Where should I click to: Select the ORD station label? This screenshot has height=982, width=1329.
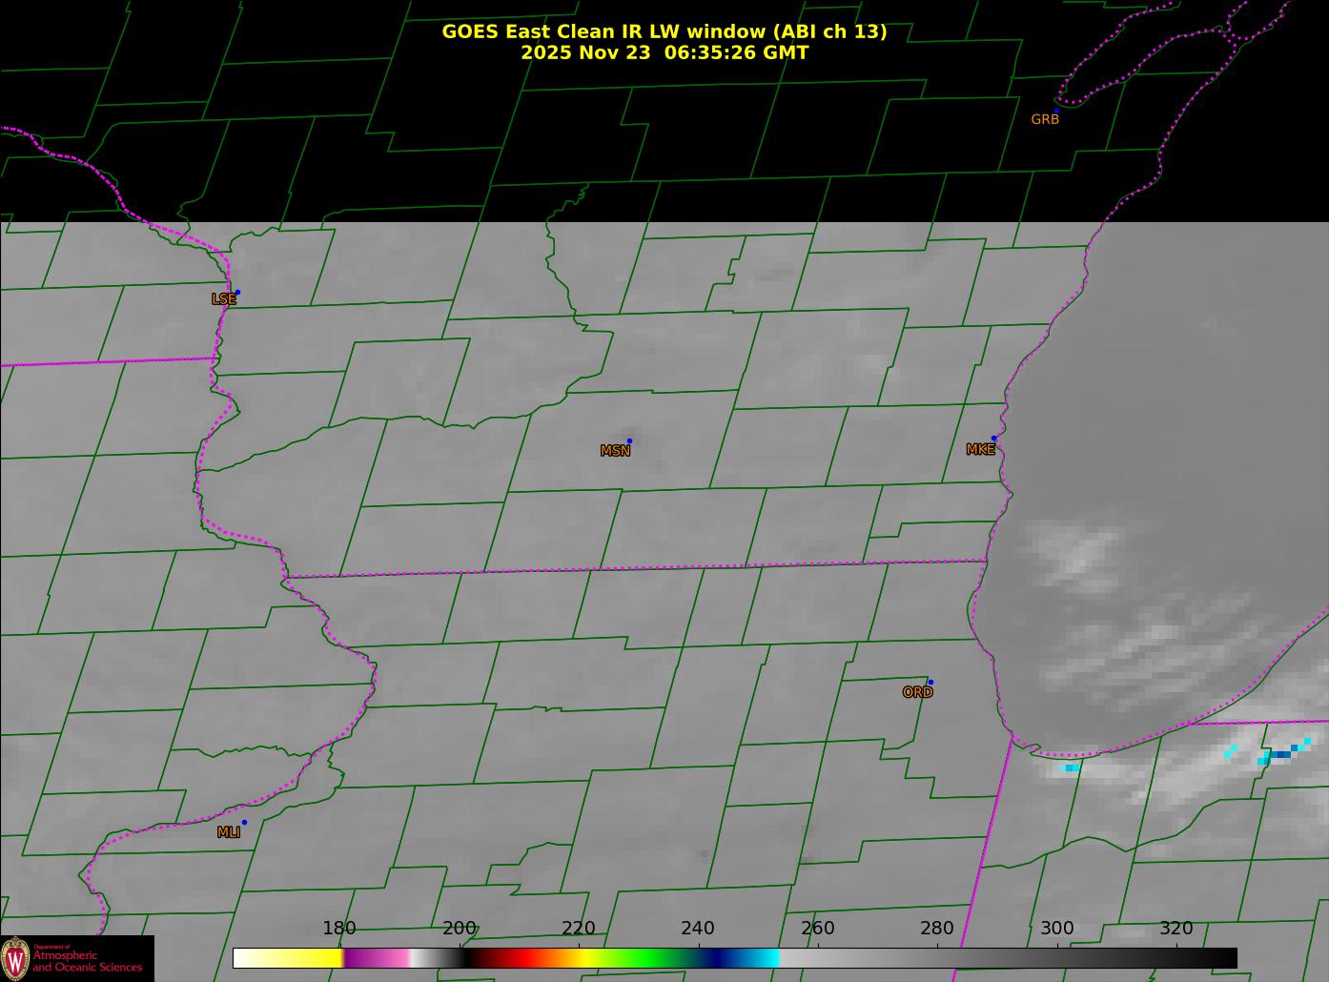(917, 692)
